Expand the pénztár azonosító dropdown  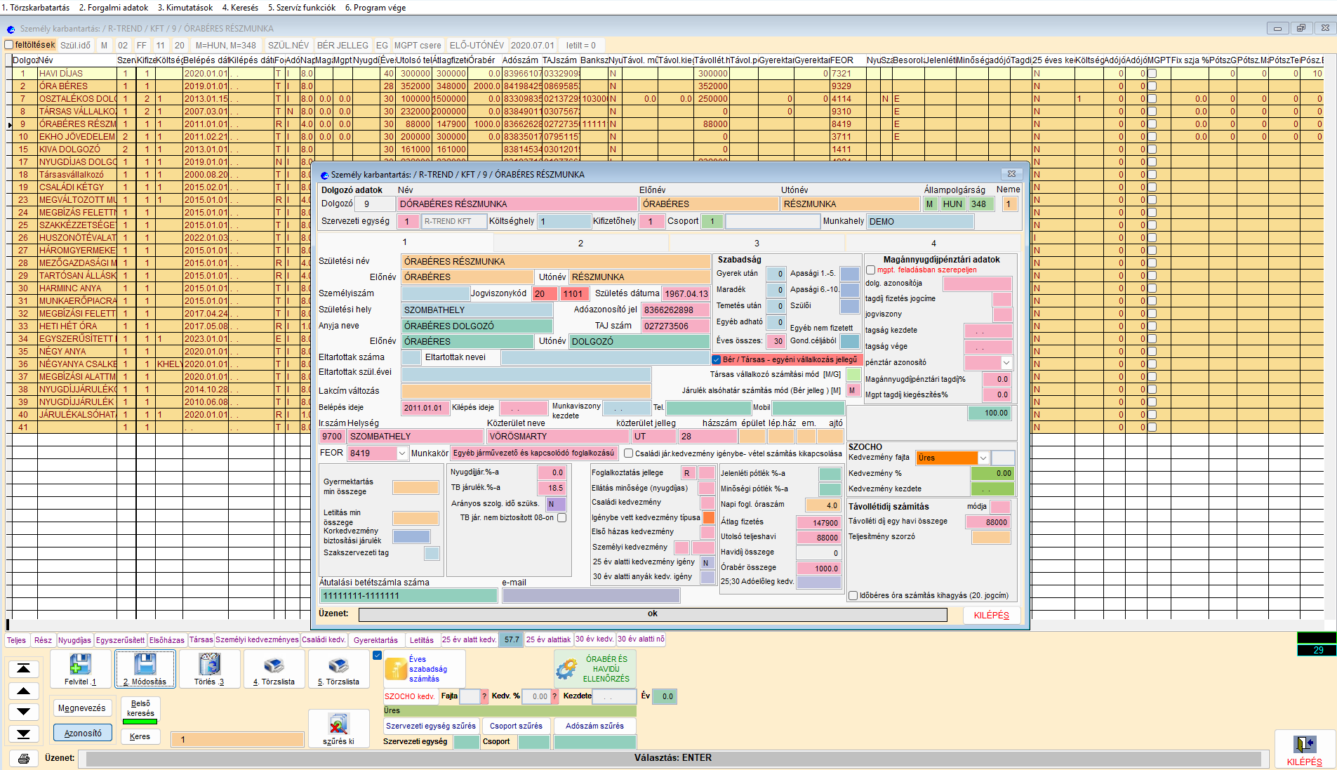coord(1006,363)
